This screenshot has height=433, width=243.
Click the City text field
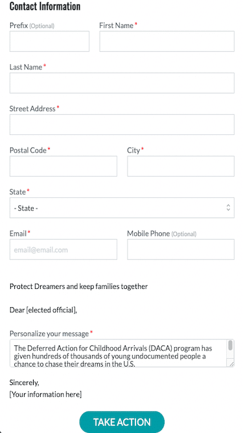click(x=180, y=166)
